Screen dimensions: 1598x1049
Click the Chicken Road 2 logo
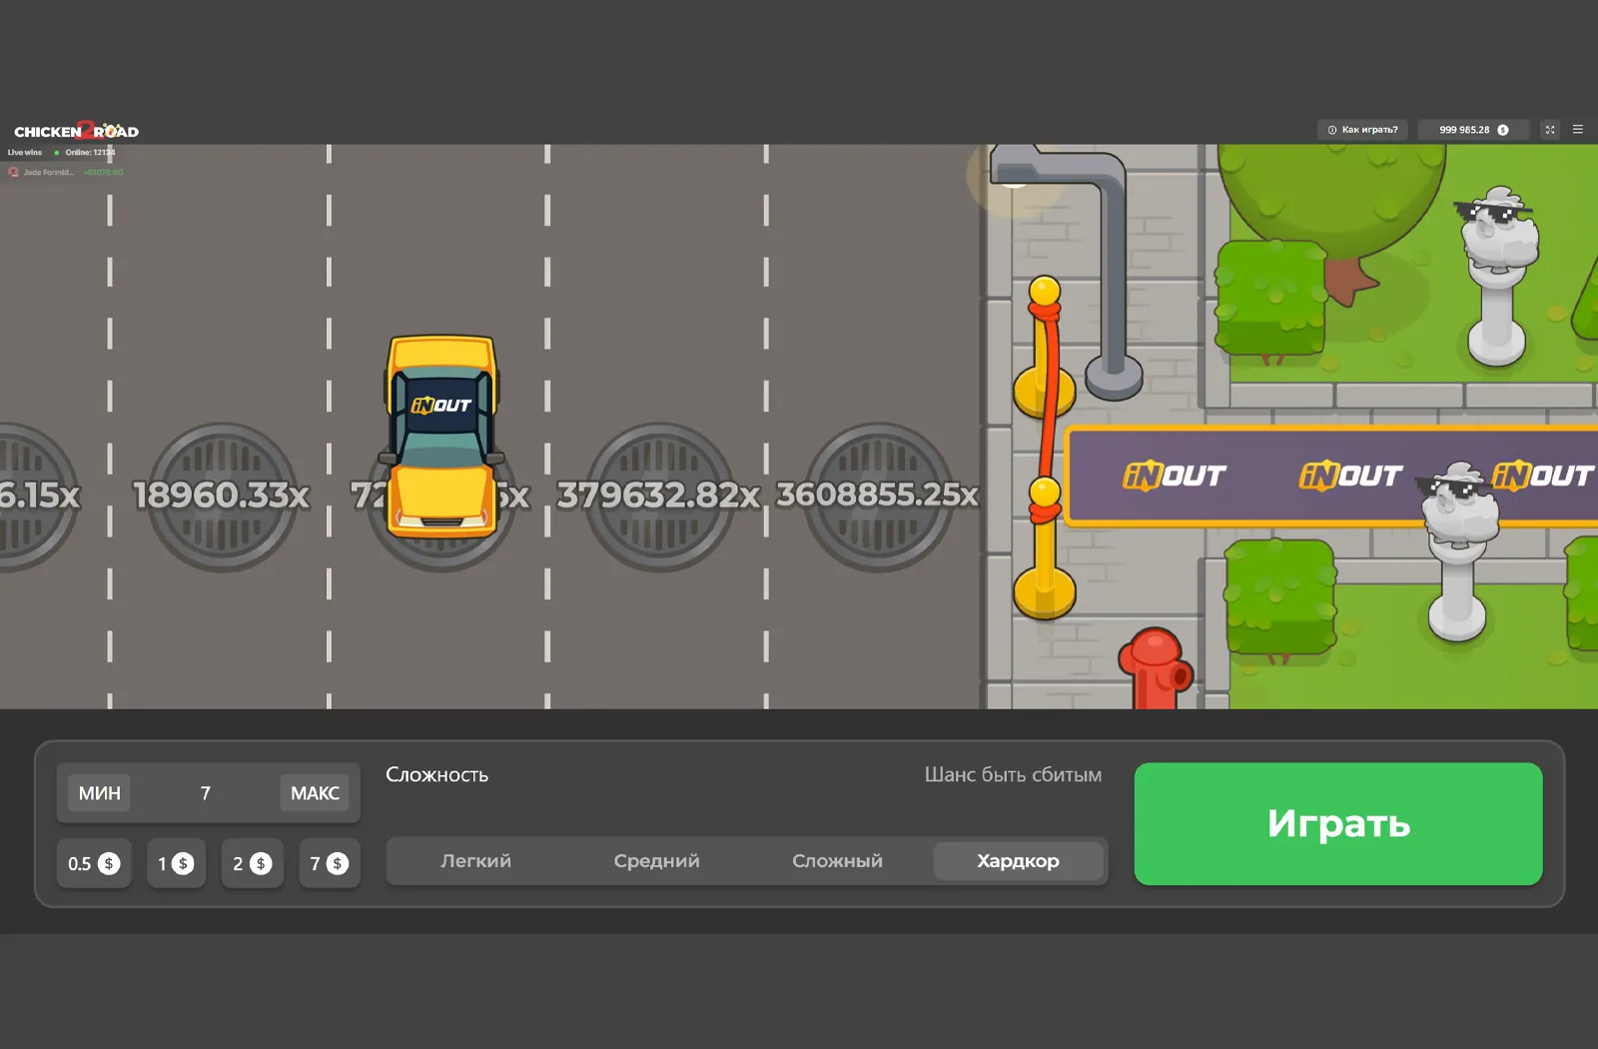(x=76, y=131)
